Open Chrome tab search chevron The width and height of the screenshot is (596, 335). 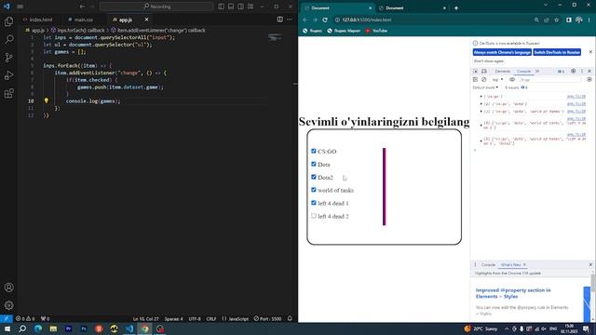pyautogui.click(x=546, y=5)
